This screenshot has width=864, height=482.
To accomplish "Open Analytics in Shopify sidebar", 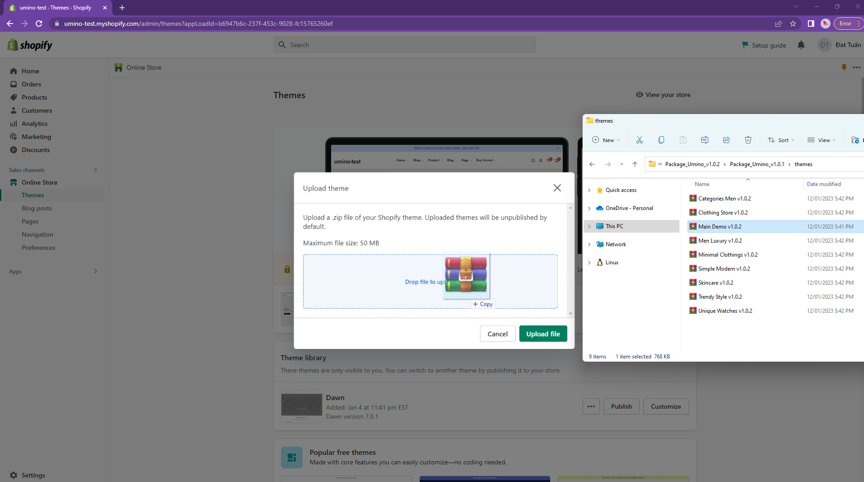I will coord(34,124).
